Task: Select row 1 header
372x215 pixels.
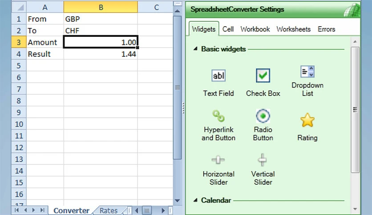Action: click(x=19, y=19)
